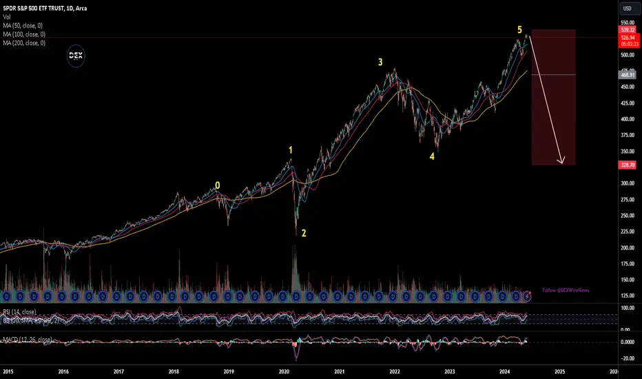Image resolution: width=642 pixels, height=379 pixels.
Task: Click the -20.00 MACD scale label
Action: pyautogui.click(x=628, y=358)
